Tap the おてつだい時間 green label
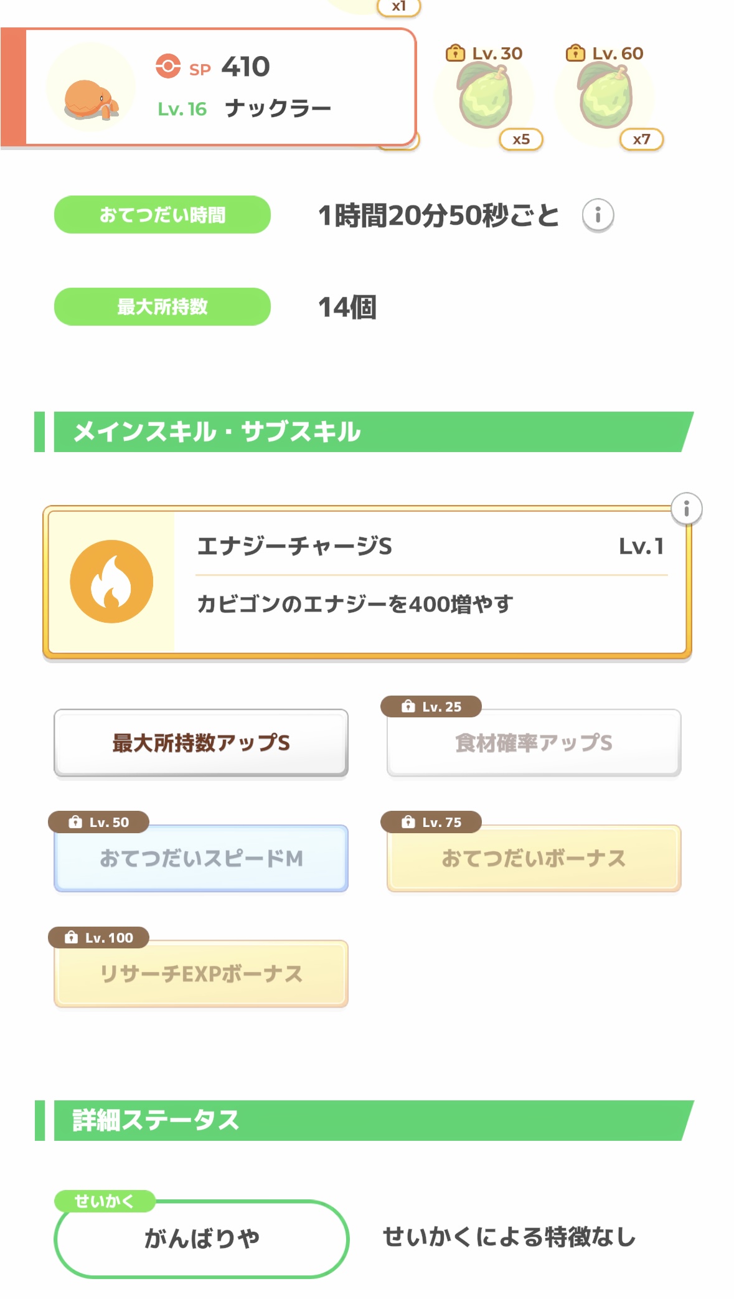Screen dimensions: 734x1299 click(x=162, y=215)
